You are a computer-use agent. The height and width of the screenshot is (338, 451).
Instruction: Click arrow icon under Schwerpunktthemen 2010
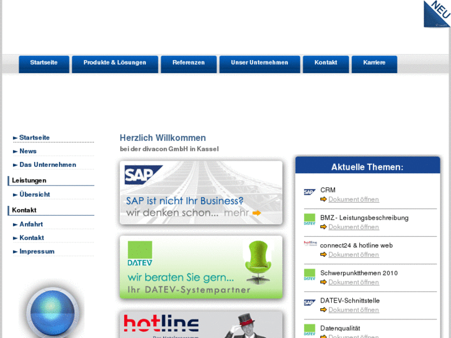pos(323,282)
